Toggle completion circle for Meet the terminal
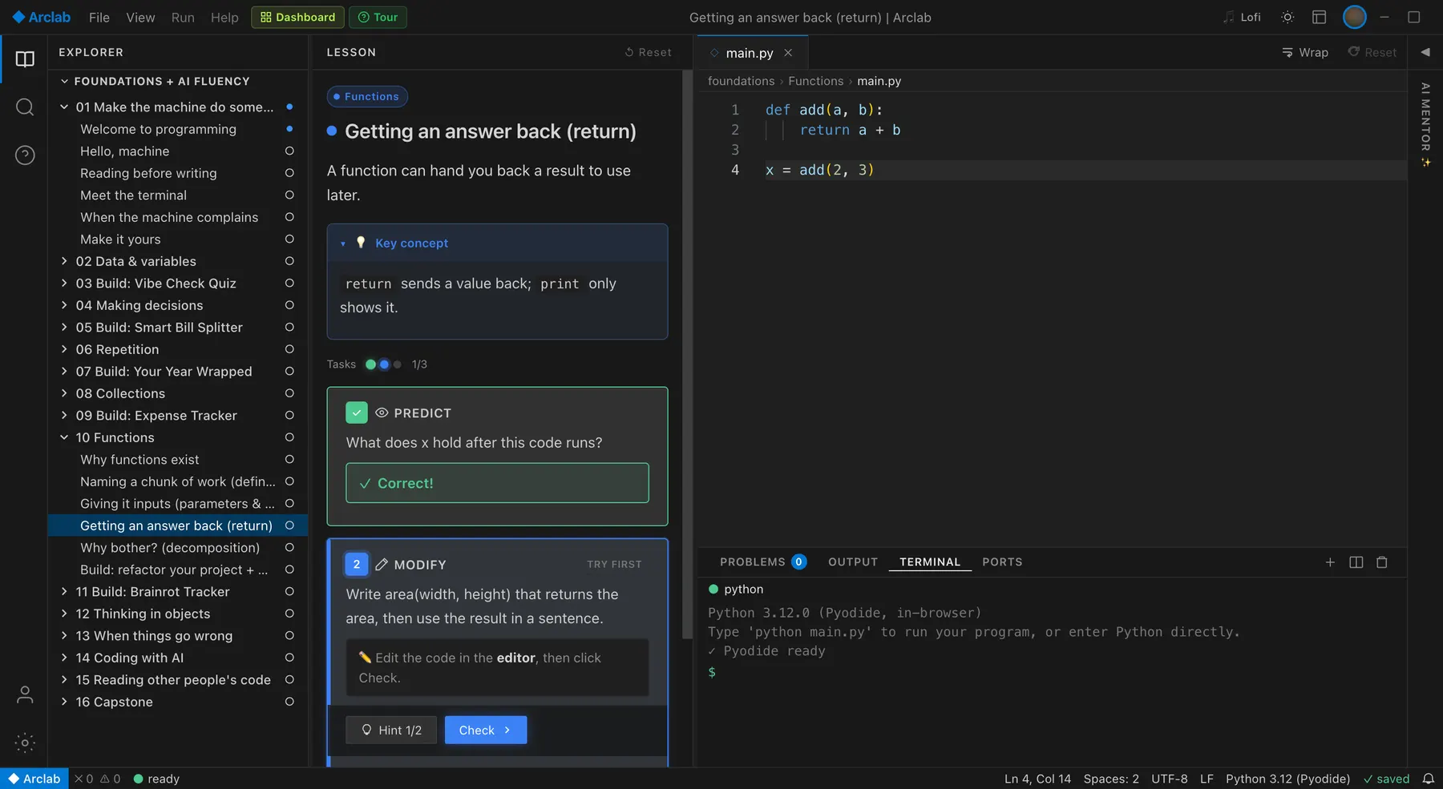This screenshot has height=789, width=1443. [289, 195]
